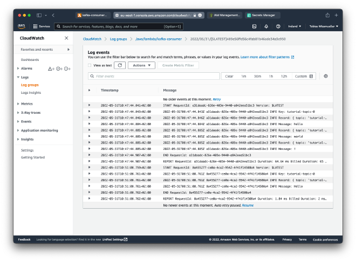Click the refresh log events icon button
The image size is (356, 261).
(x=119, y=65)
